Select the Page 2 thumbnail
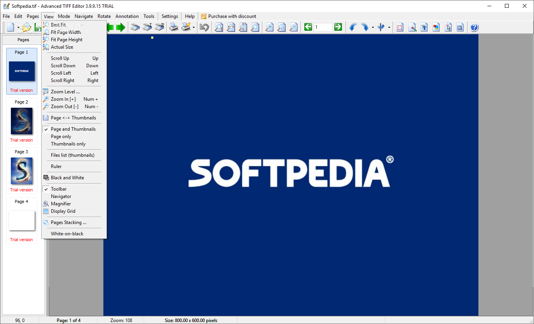Viewport: 534px width, 324px height. click(22, 121)
